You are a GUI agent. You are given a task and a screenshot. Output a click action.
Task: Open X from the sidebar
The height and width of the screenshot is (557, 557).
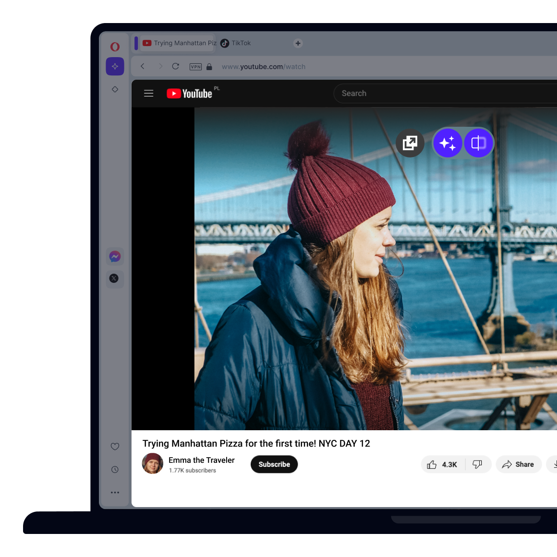click(x=115, y=279)
